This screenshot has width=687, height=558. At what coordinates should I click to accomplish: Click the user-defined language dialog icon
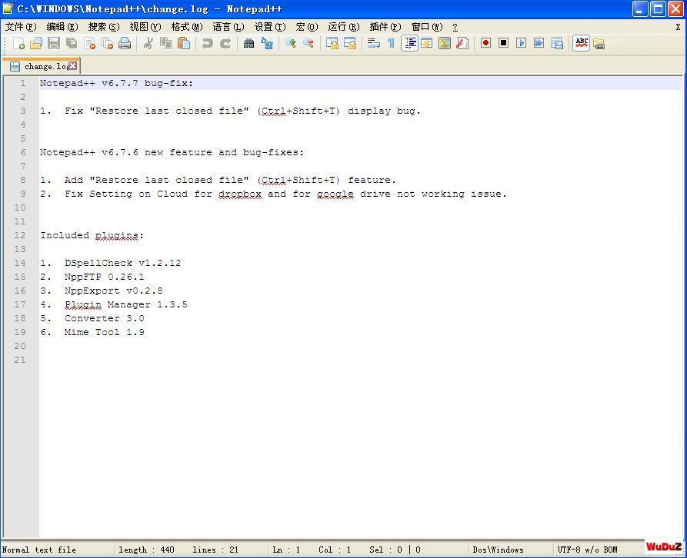[427, 43]
